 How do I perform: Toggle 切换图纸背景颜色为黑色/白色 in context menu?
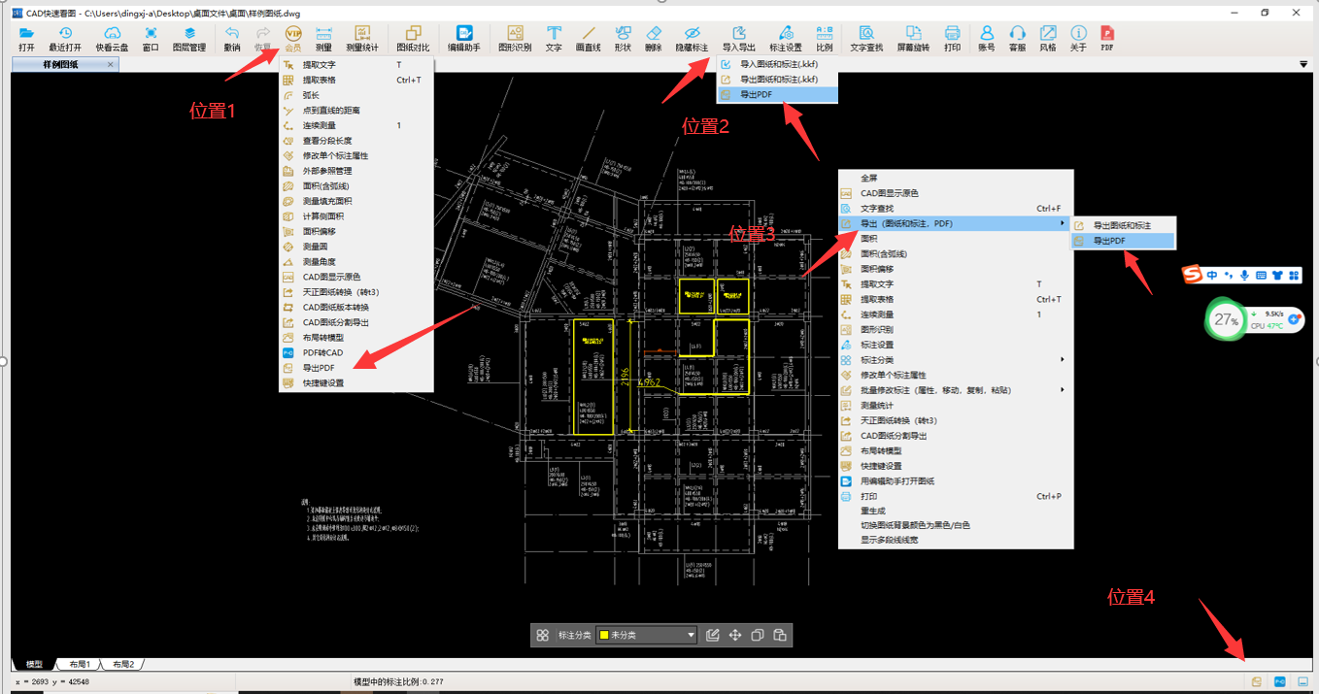click(915, 525)
